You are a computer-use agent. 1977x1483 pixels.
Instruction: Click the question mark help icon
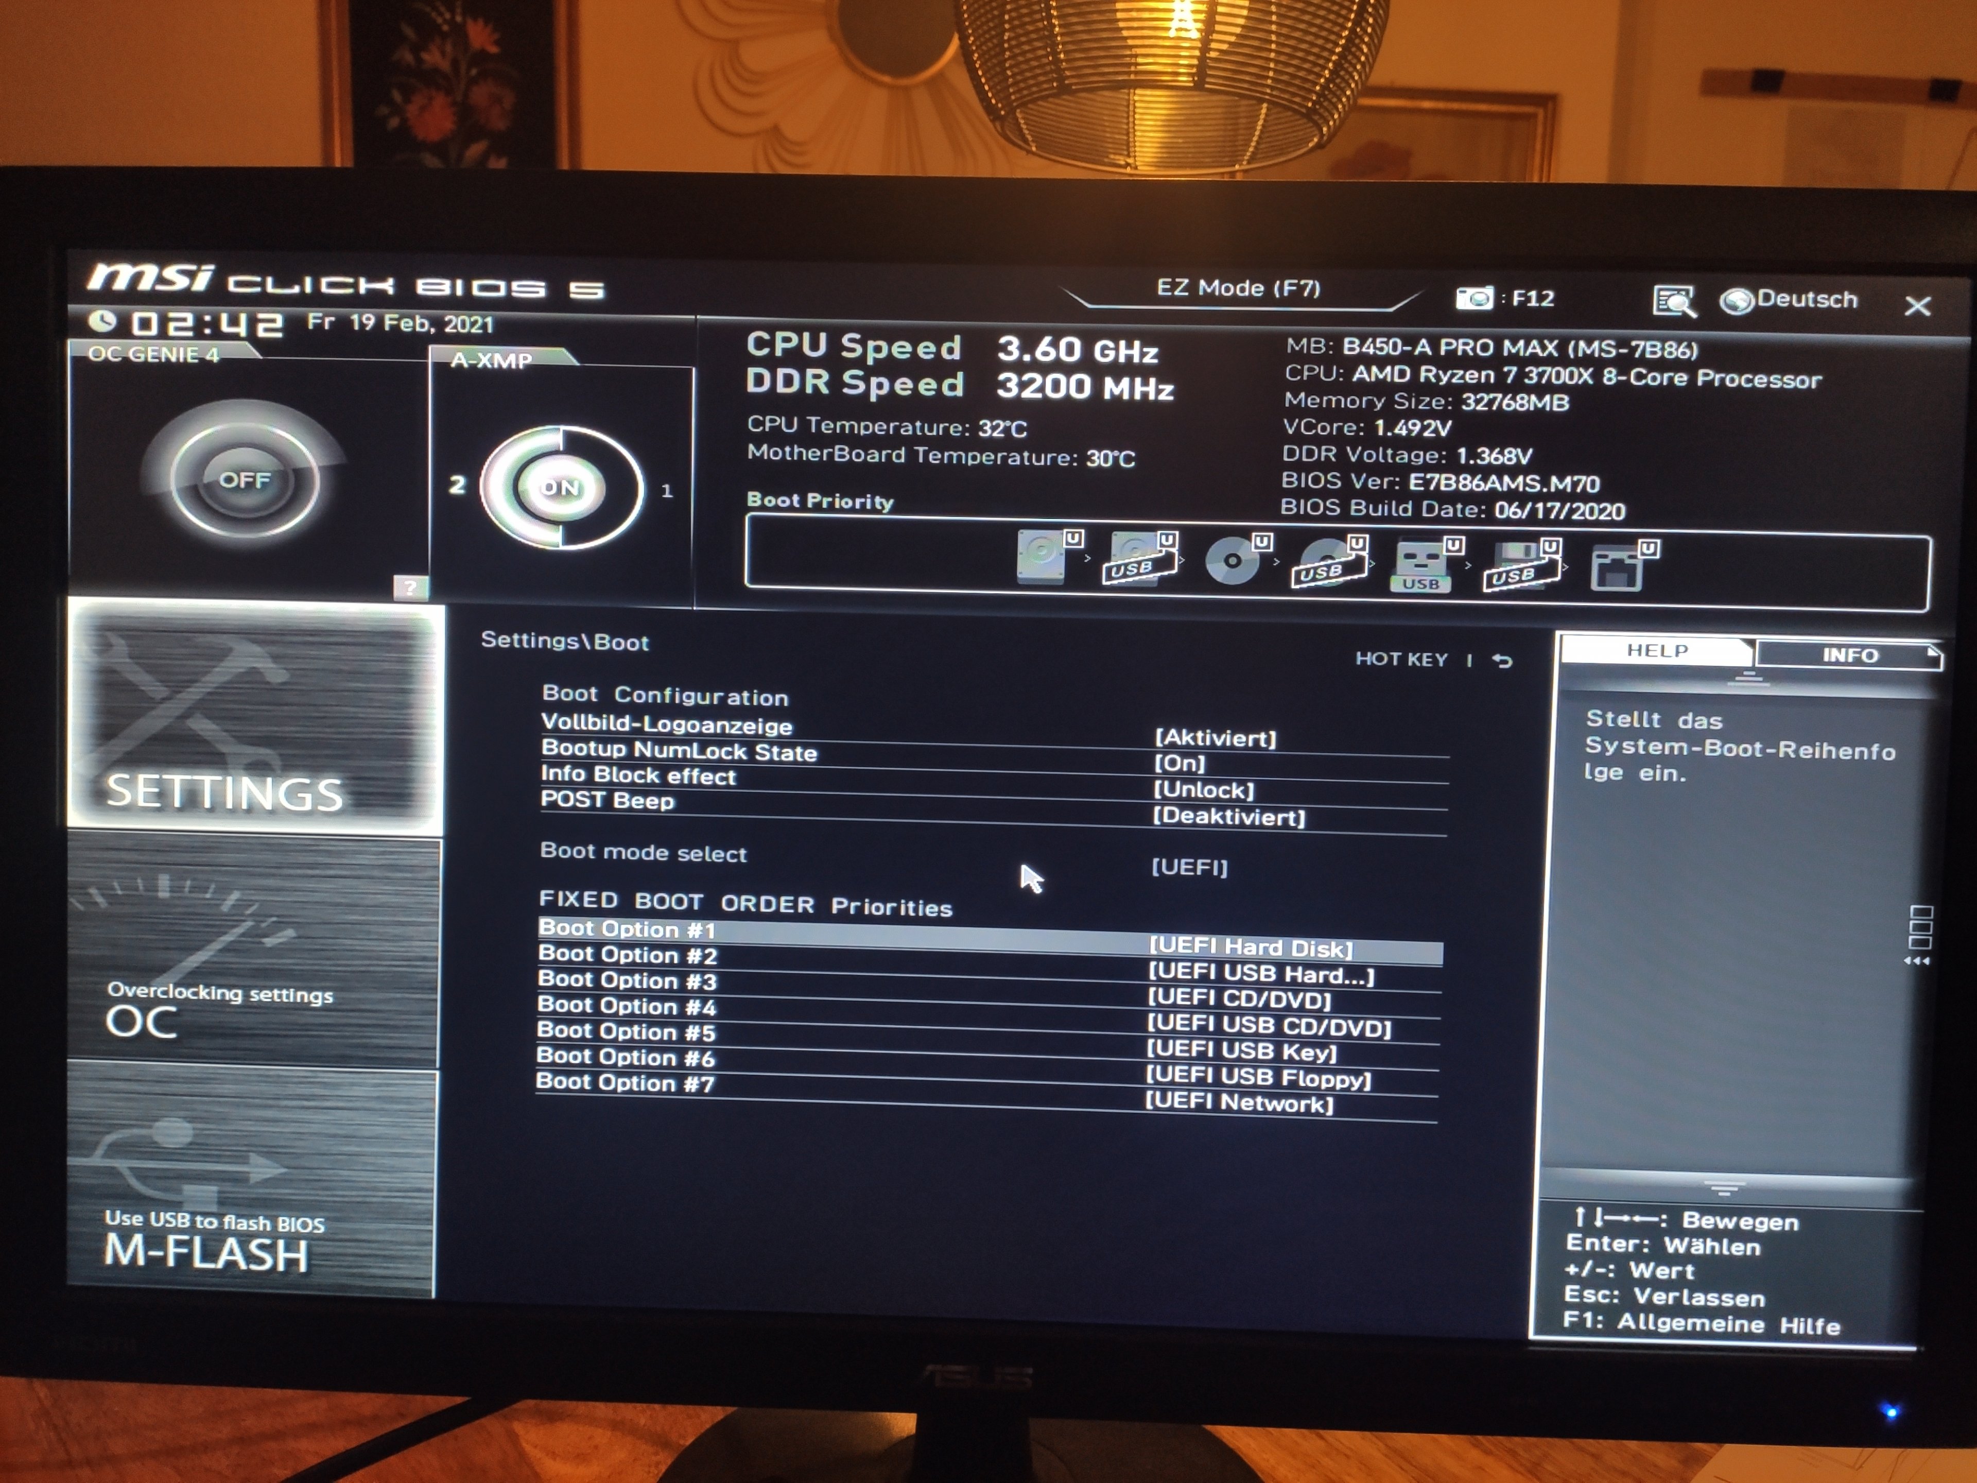pyautogui.click(x=410, y=588)
